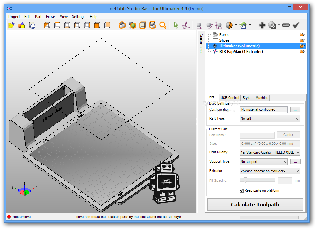
Task: Open the Help menu
Action: pos(93,17)
